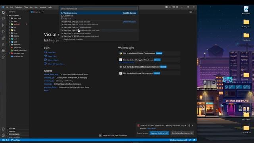This screenshot has height=143, width=254.
Task: Open Explorer panel More Actions ellipsis
Action: click(x=26, y=12)
